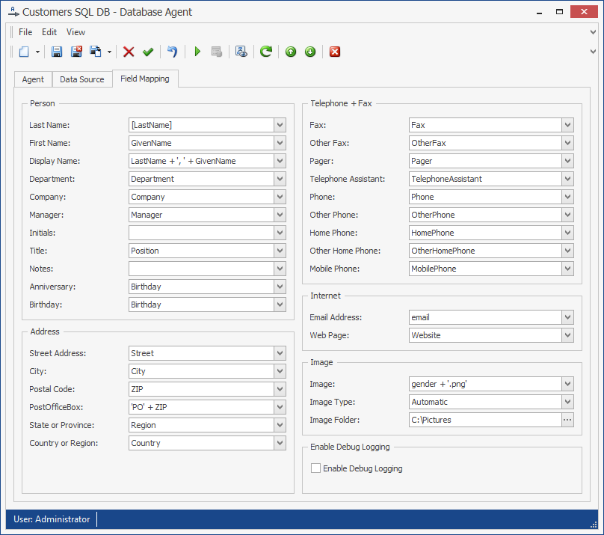Open the toolbar overflow chevron

(x=594, y=52)
